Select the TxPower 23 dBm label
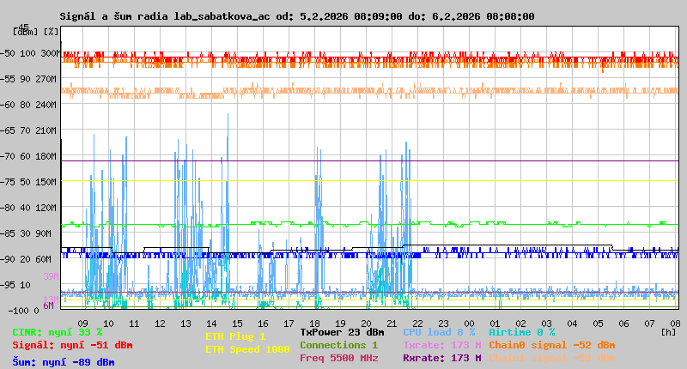The width and height of the screenshot is (687, 369). [342, 331]
